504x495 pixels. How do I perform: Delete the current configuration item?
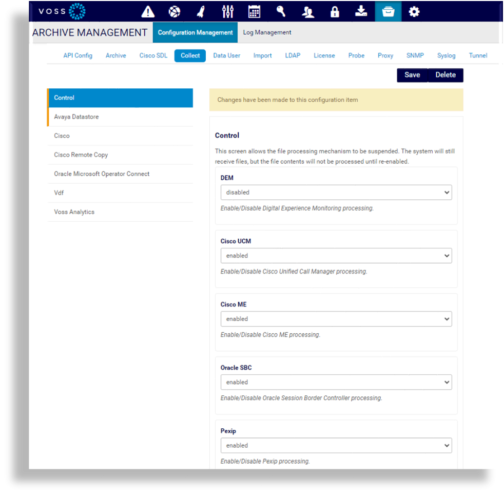coord(445,74)
